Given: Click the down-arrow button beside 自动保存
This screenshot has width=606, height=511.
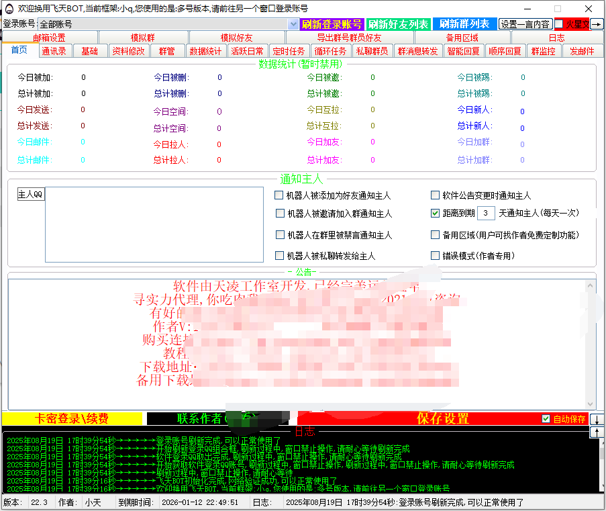Looking at the screenshot, I should click(x=597, y=419).
